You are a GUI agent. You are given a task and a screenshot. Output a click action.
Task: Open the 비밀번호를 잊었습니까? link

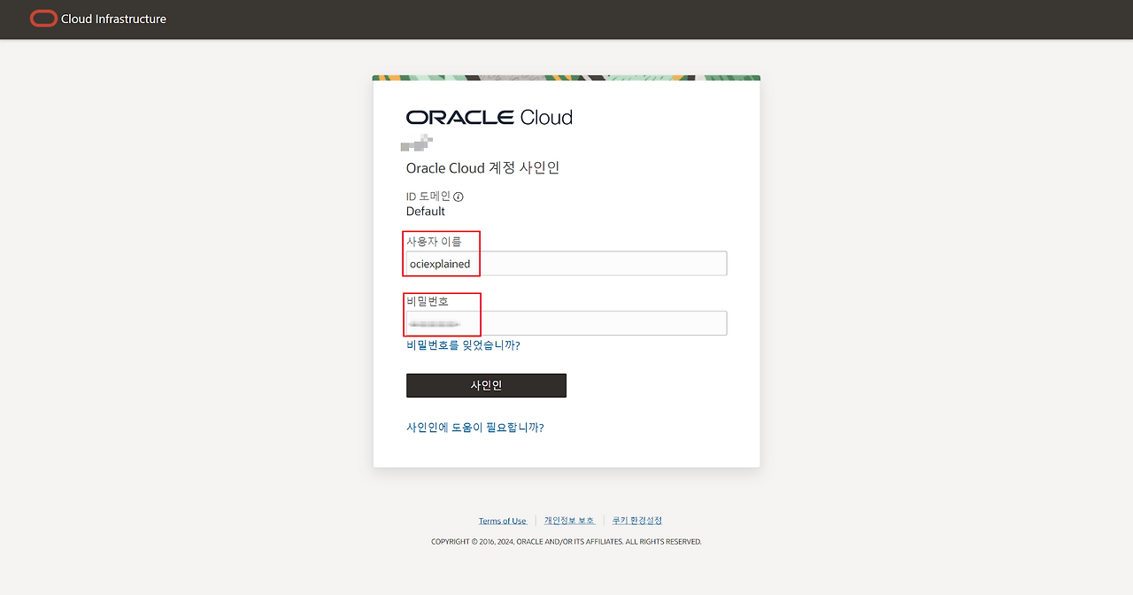[463, 345]
